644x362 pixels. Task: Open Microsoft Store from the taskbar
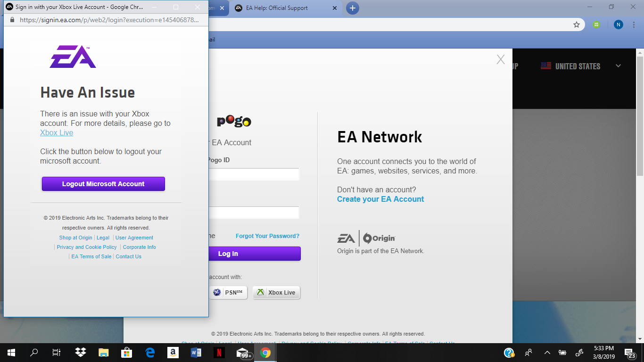(126, 353)
